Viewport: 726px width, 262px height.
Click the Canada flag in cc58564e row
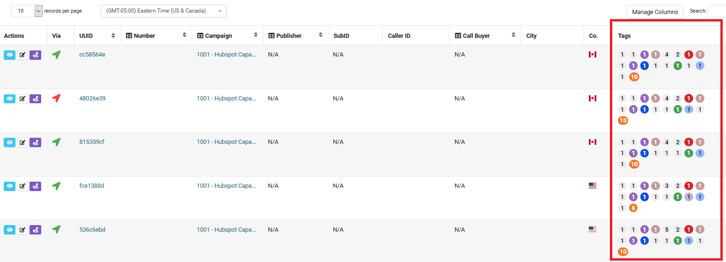point(593,55)
